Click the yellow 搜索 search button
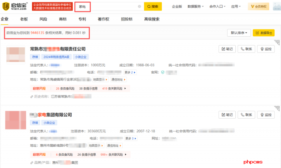 (153, 6)
